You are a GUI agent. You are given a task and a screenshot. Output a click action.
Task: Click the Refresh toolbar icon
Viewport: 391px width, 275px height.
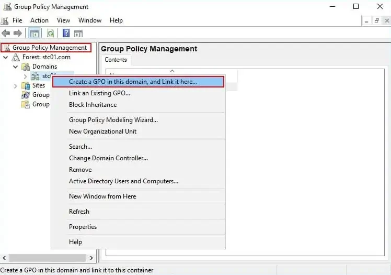(x=50, y=34)
